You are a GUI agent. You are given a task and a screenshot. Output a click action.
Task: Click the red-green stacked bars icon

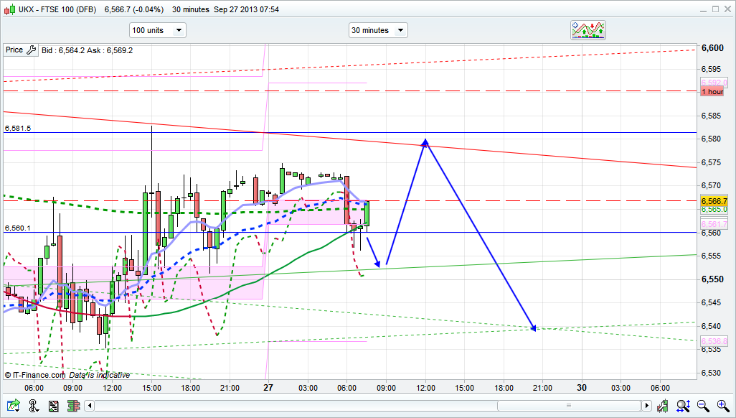73,406
